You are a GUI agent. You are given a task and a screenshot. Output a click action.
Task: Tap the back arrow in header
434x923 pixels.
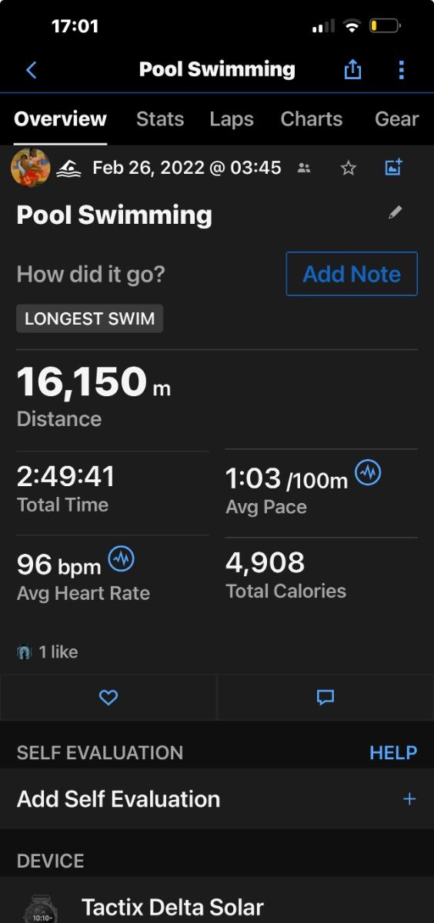click(x=31, y=70)
